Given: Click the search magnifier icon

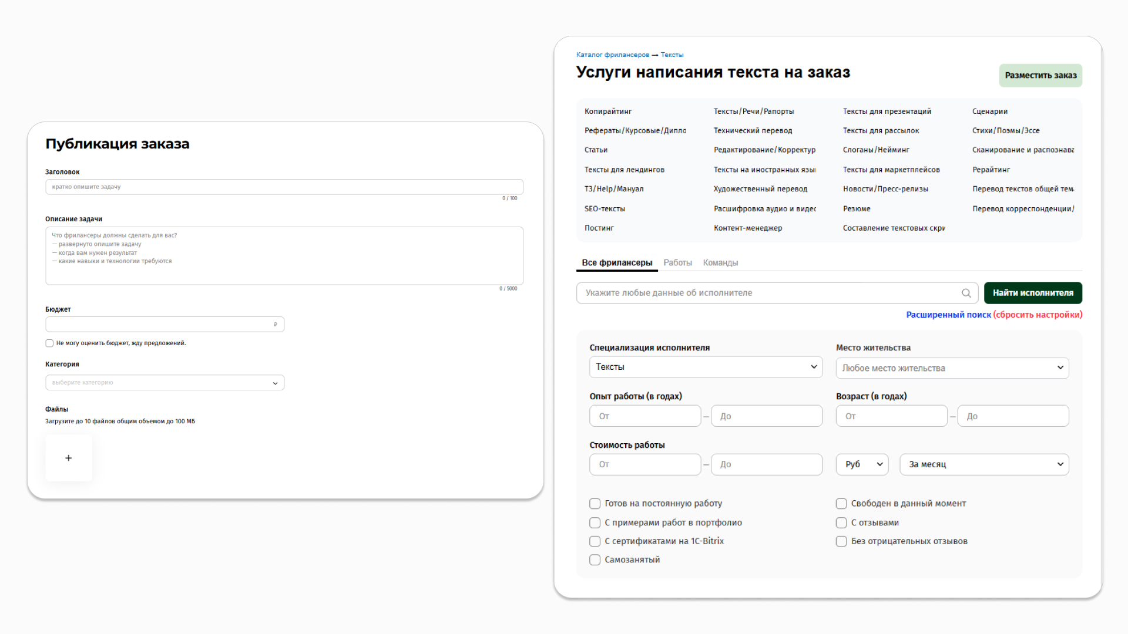Looking at the screenshot, I should pos(966,293).
